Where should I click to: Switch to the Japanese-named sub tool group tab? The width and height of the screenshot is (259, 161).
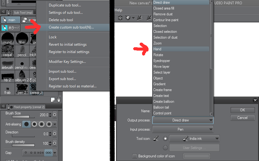(x=10, y=28)
